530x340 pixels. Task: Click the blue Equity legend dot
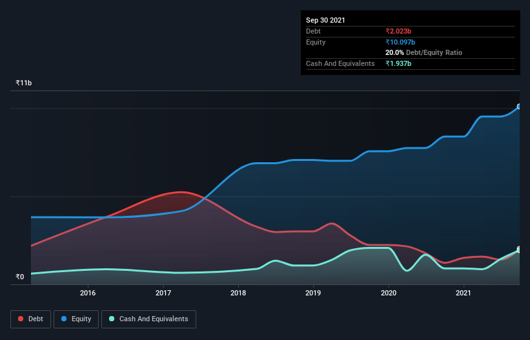coord(64,319)
